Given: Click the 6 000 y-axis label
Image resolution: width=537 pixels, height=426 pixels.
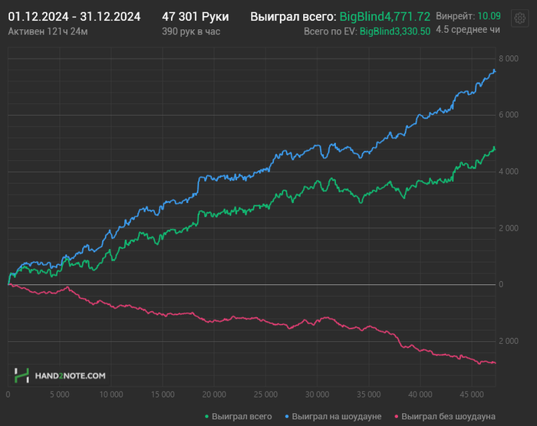Looking at the screenshot, I should click(508, 115).
